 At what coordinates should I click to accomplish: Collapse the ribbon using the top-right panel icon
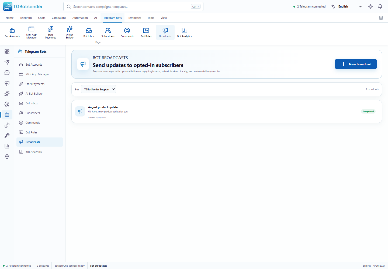[381, 18]
